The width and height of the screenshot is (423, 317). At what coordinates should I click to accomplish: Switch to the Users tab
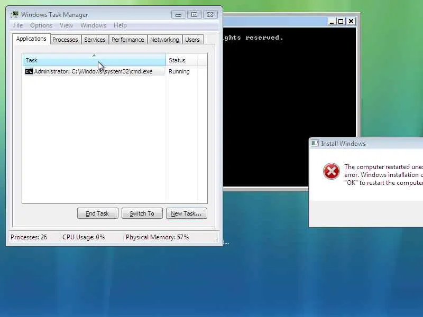192,40
